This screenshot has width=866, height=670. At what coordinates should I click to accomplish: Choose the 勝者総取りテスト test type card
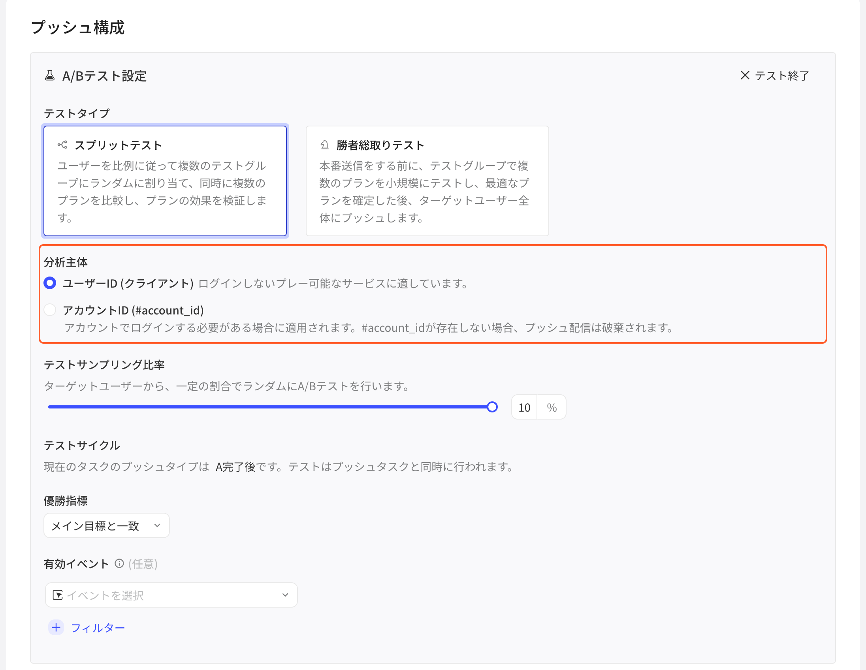pos(427,181)
